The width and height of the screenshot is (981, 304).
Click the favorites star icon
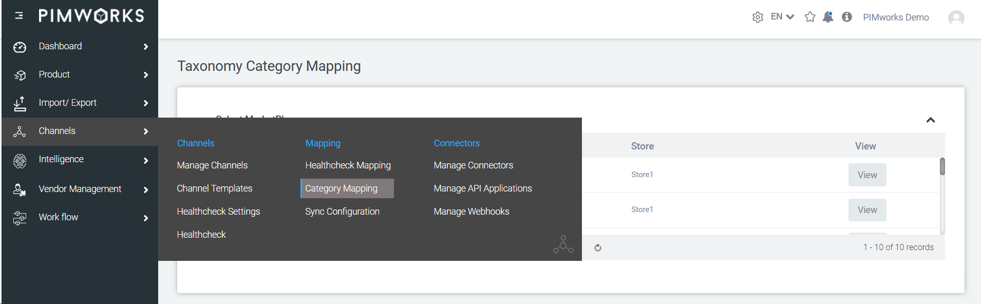click(810, 17)
